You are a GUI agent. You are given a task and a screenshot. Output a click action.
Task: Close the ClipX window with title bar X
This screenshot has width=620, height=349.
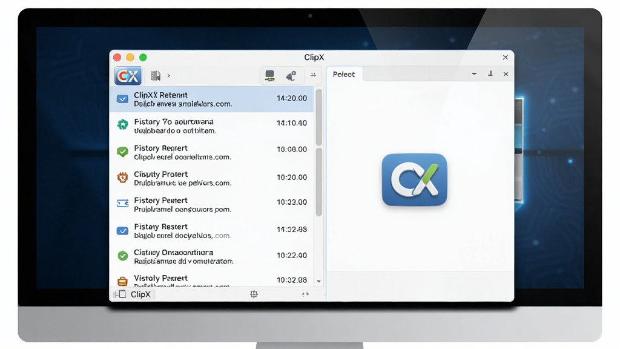[506, 58]
